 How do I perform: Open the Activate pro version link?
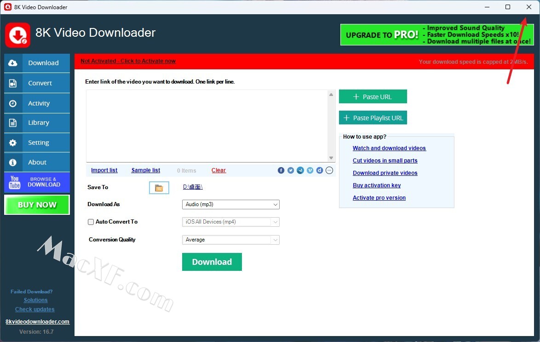click(379, 198)
